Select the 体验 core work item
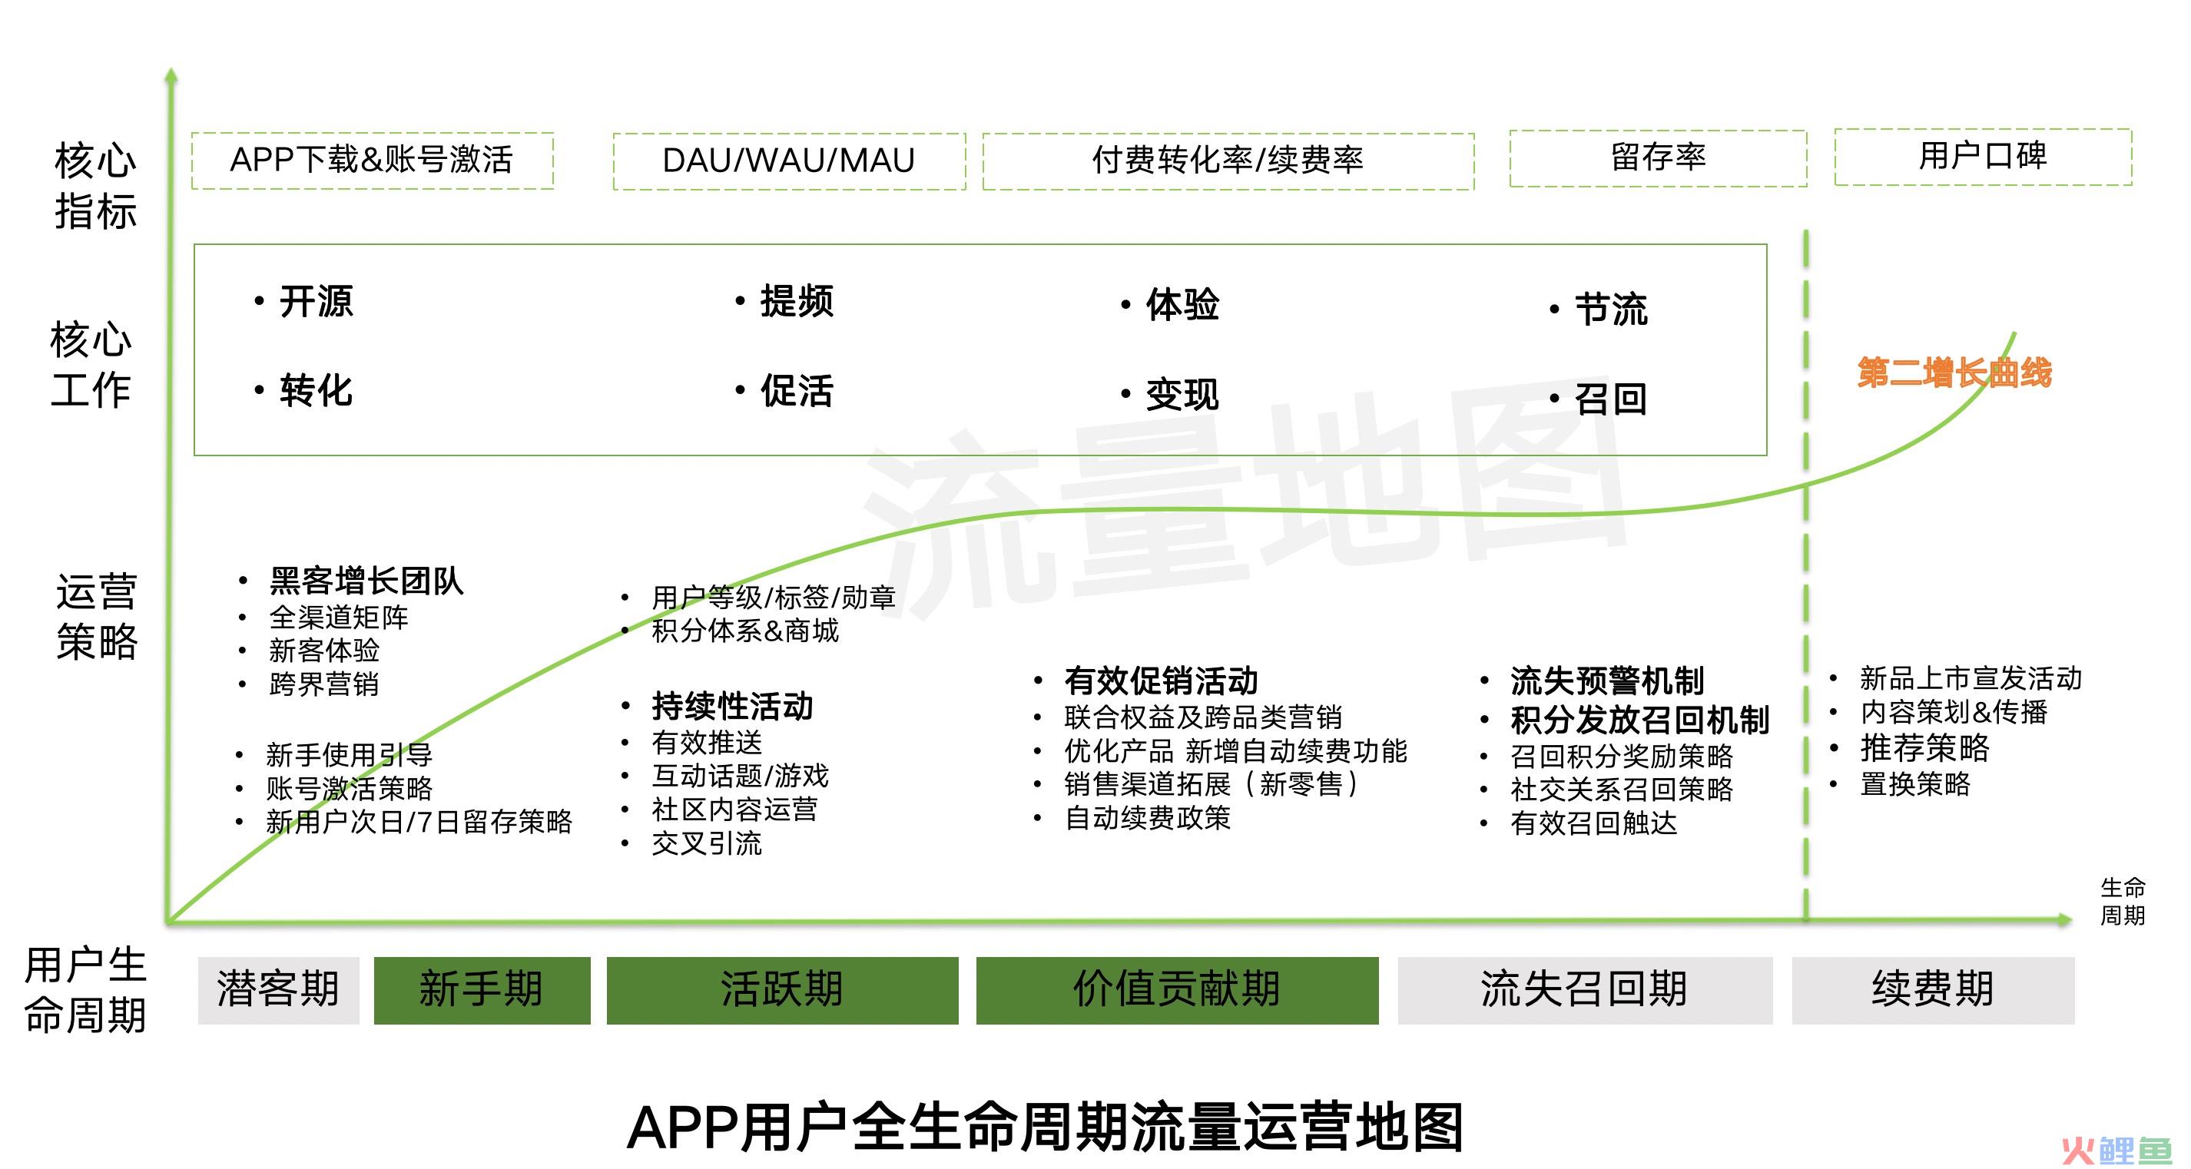This screenshot has height=1169, width=2191. coord(1182,304)
